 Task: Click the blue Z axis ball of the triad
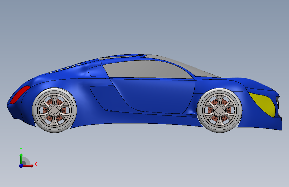point(21,166)
